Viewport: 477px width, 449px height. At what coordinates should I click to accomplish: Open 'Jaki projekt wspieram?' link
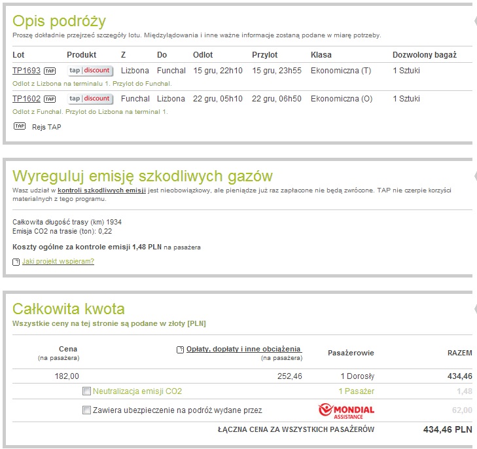58,261
